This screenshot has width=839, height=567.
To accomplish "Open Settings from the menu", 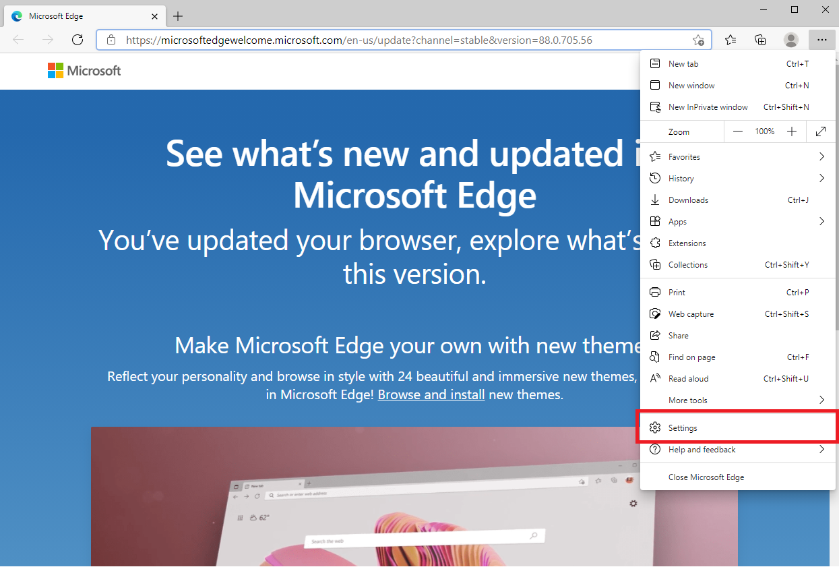I will (x=737, y=428).
